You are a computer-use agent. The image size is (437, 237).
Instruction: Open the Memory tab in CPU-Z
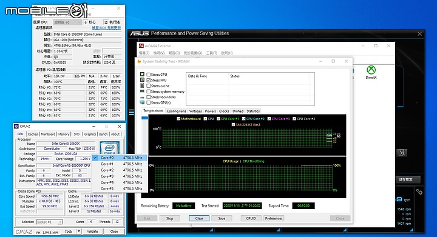64,134
